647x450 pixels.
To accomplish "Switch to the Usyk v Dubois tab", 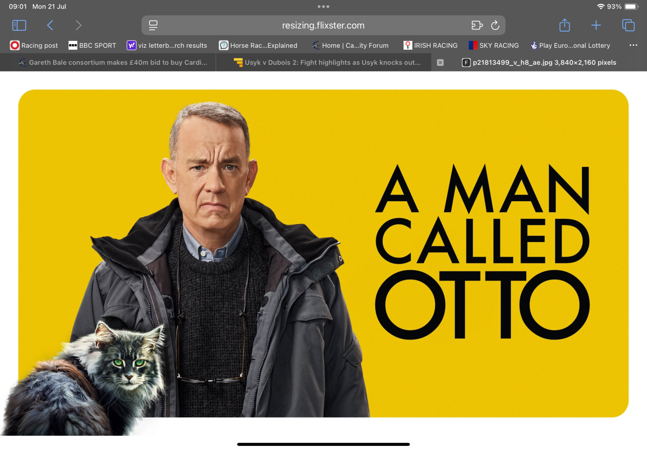I will (328, 62).
